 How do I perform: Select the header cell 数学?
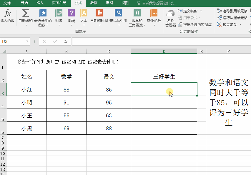[67, 76]
